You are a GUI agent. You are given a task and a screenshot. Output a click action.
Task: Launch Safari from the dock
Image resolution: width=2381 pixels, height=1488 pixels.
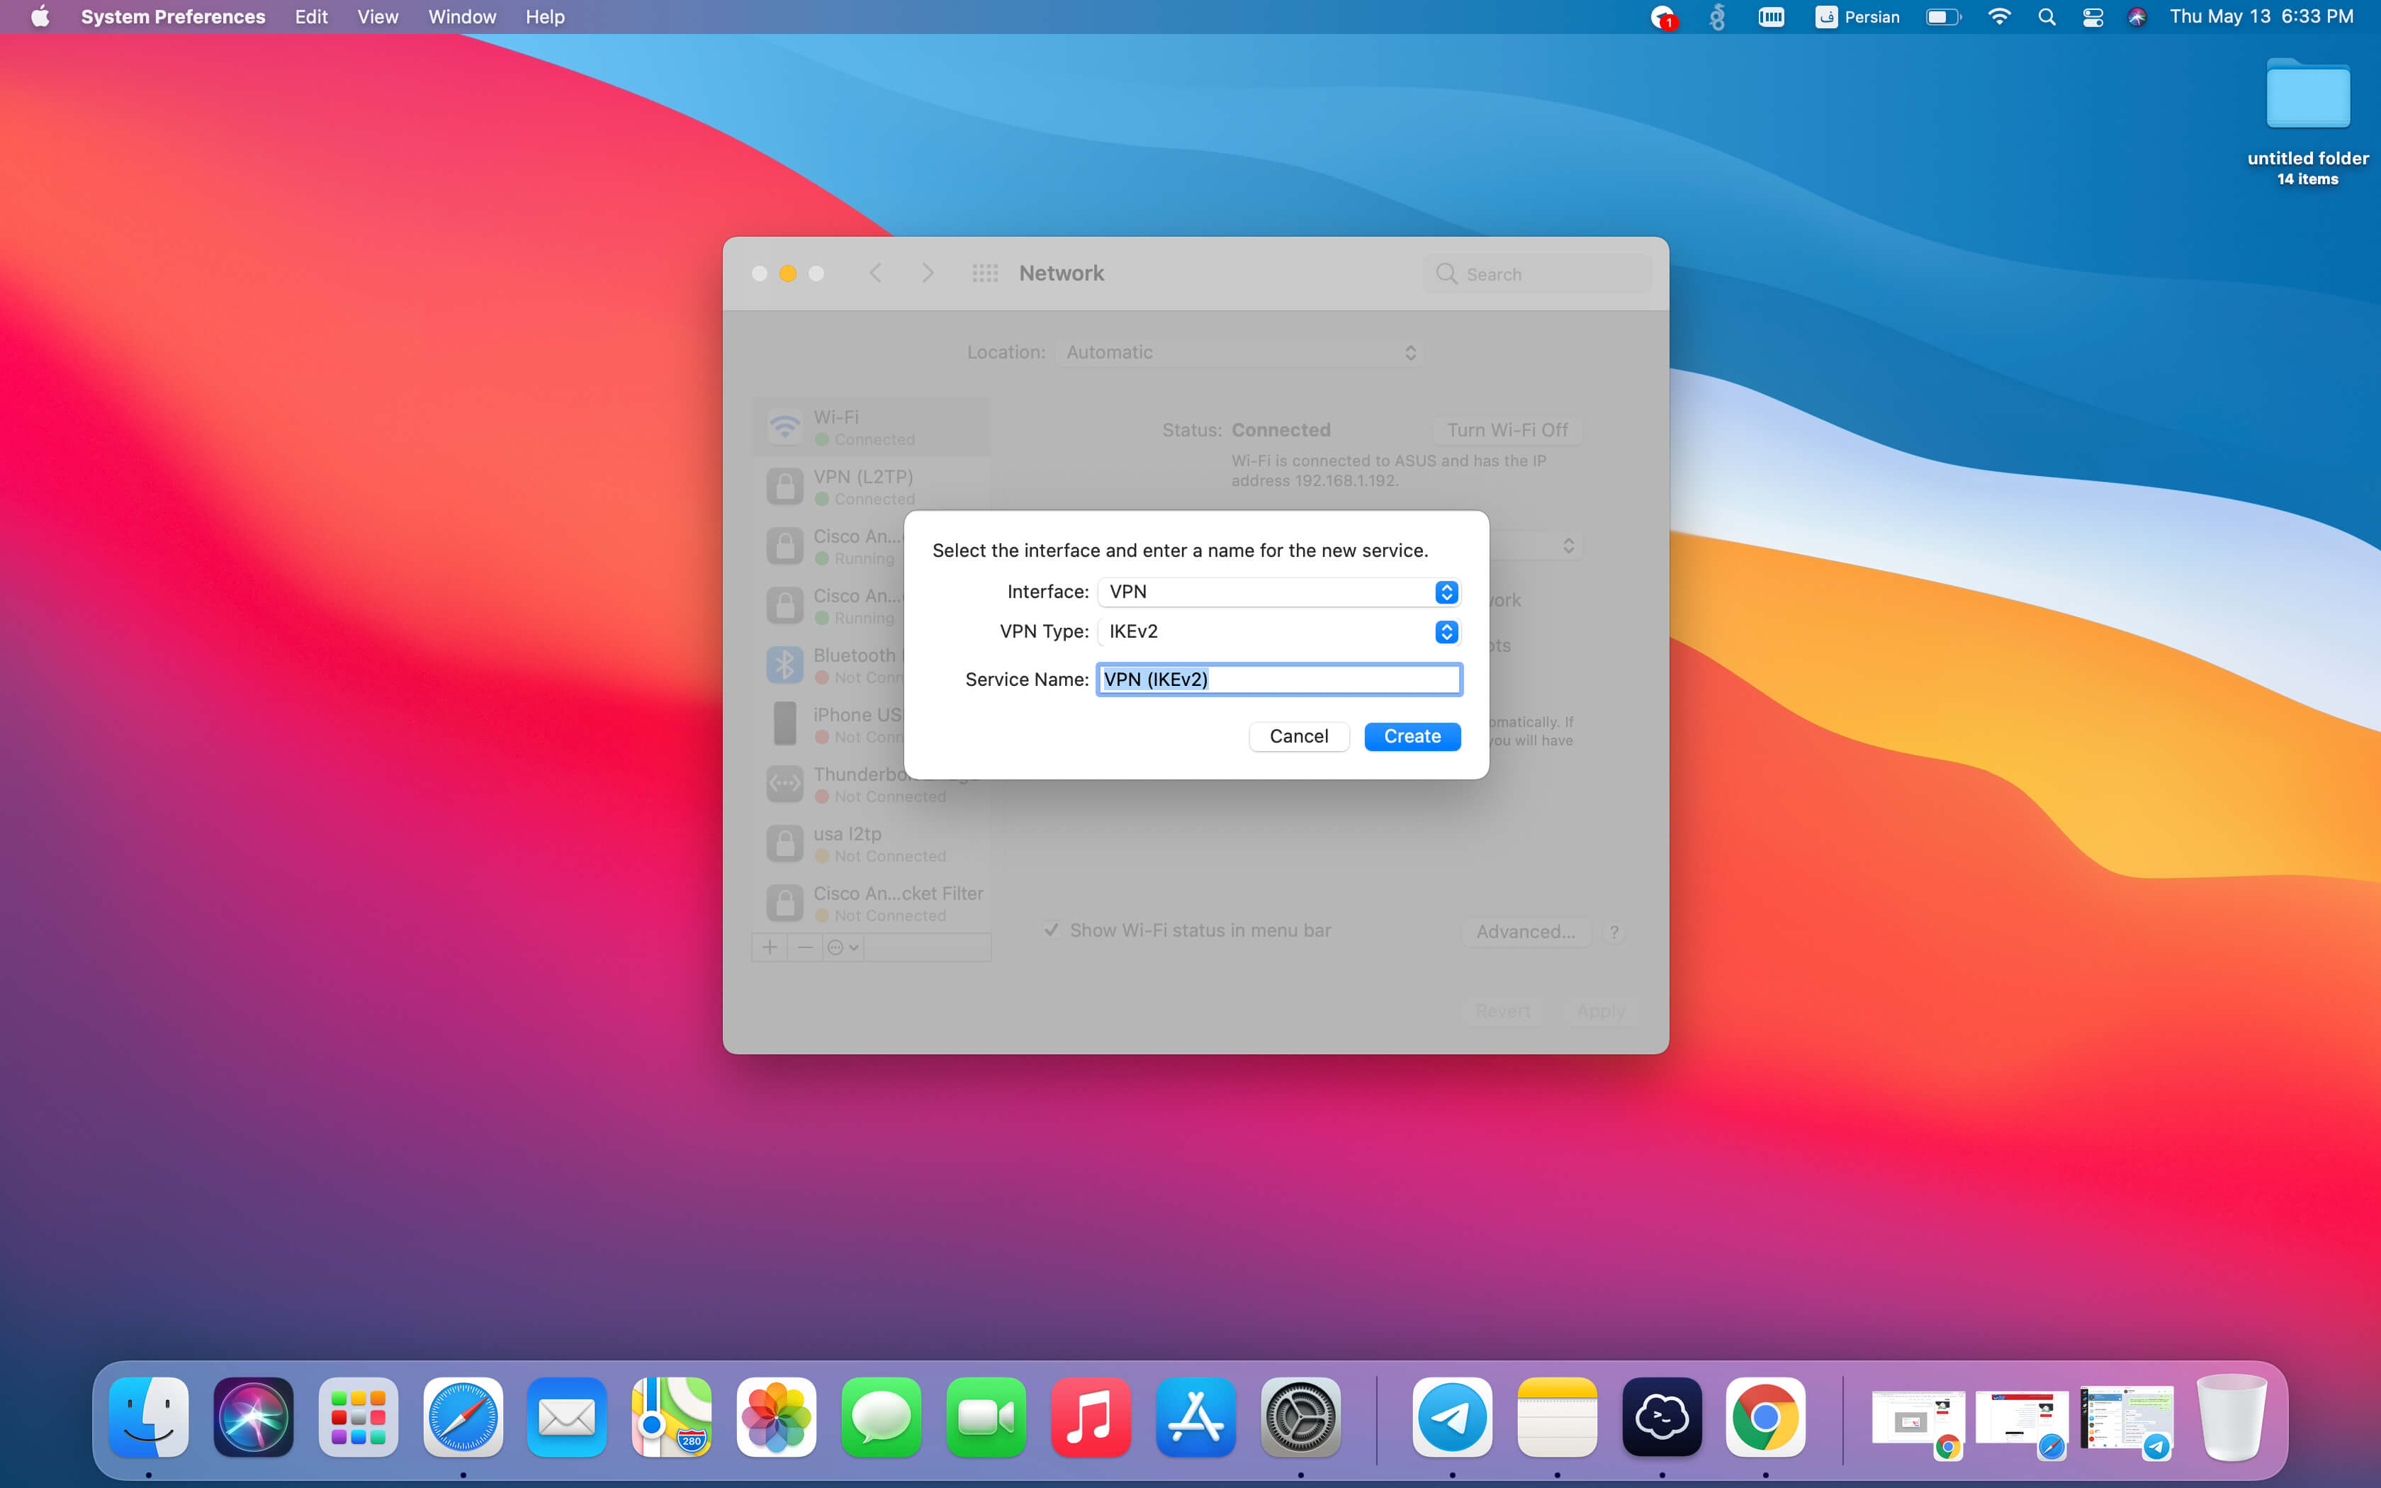pos(463,1416)
